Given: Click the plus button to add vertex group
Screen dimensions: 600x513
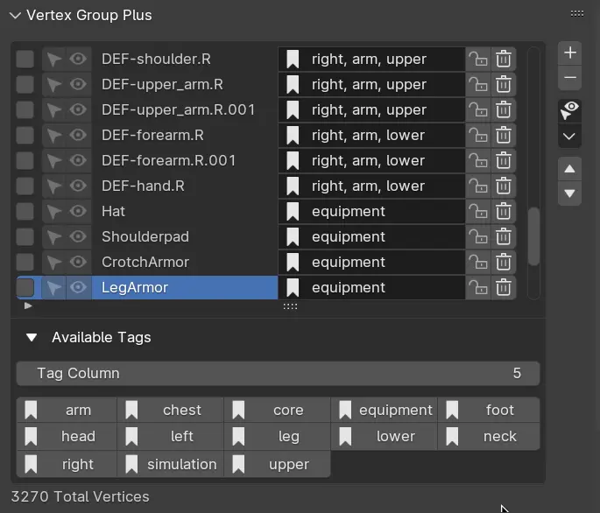Looking at the screenshot, I should pos(570,53).
